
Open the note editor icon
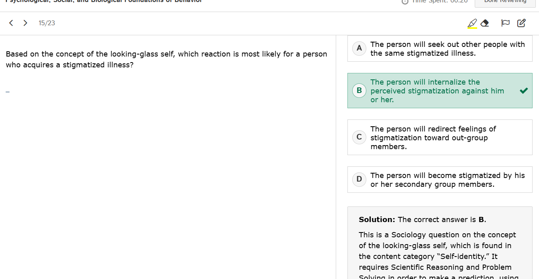(x=521, y=23)
